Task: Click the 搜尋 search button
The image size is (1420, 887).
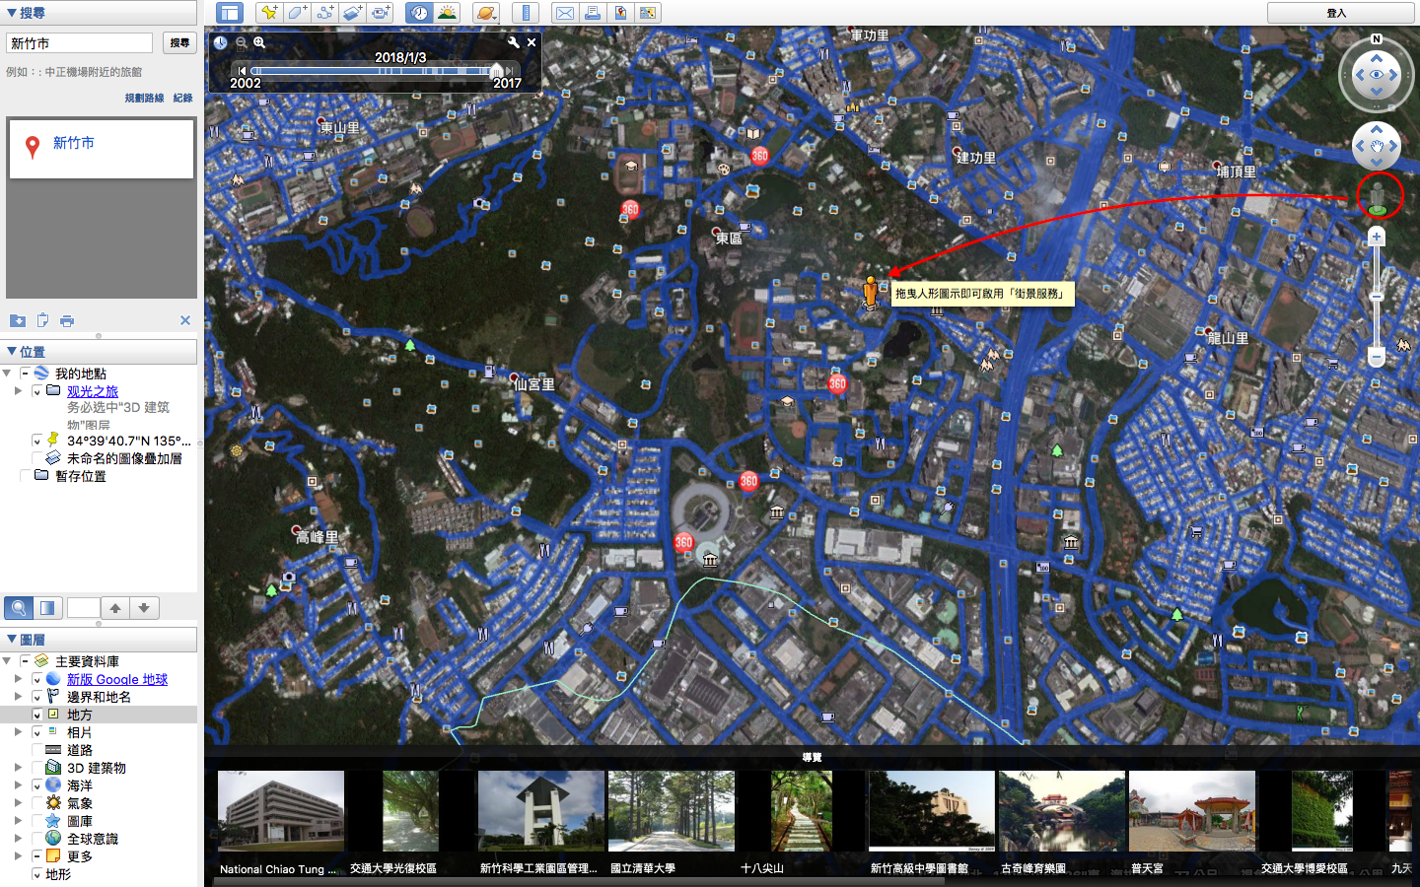Action: coord(179,43)
